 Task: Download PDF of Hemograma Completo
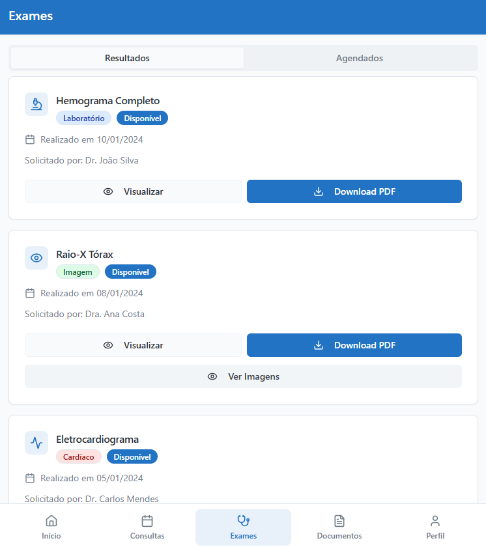(354, 191)
